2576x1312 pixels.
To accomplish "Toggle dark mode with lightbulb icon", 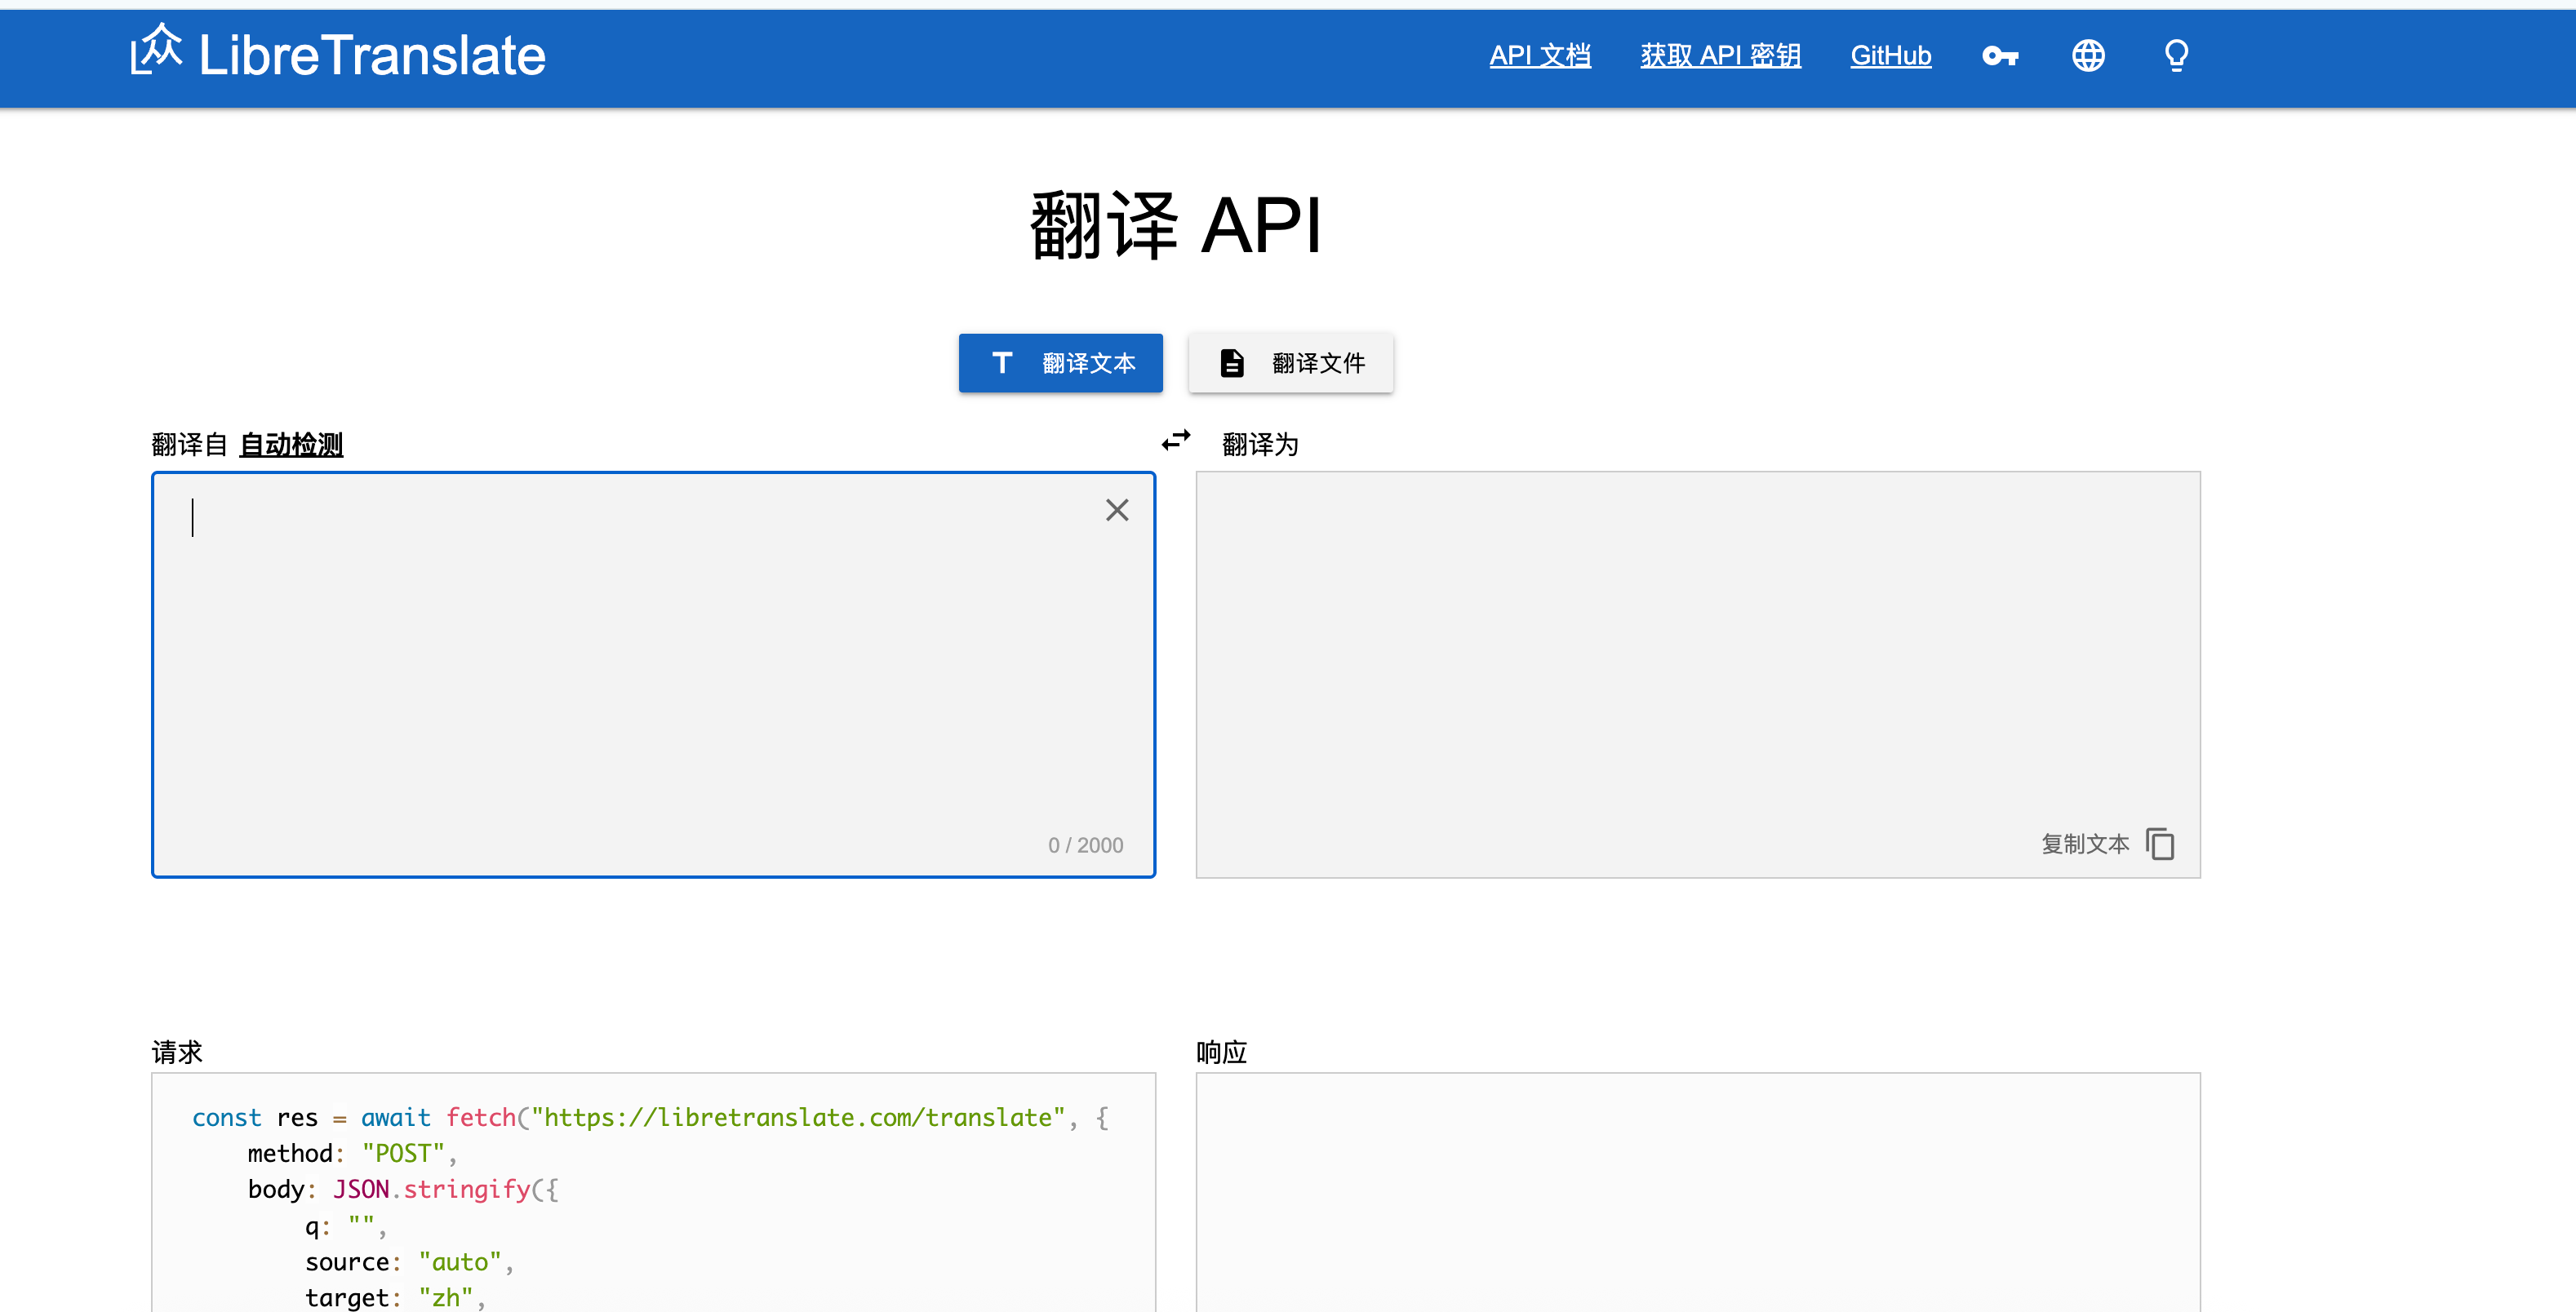I will [x=2176, y=55].
